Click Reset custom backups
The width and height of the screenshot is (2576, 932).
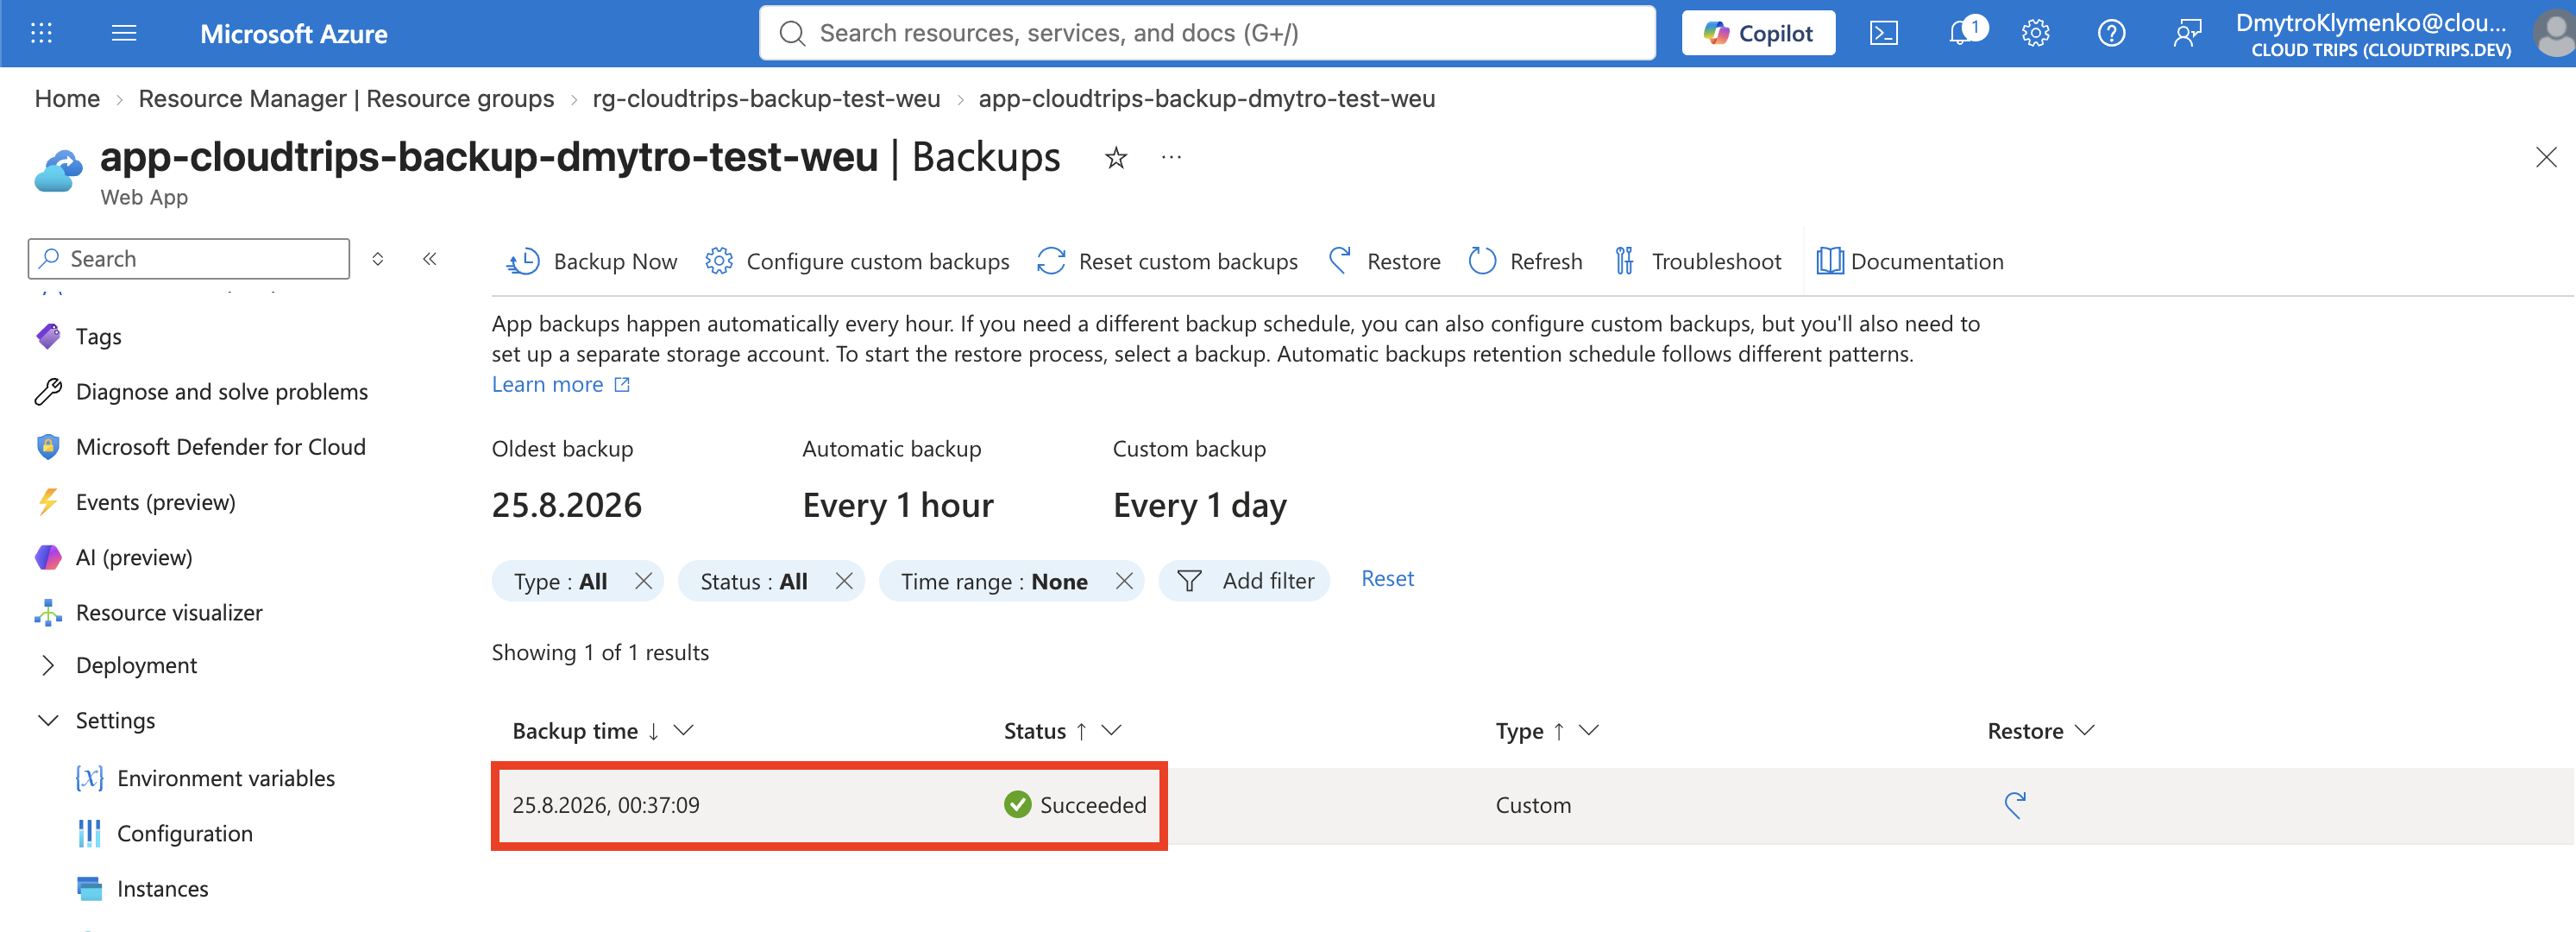tap(1167, 261)
